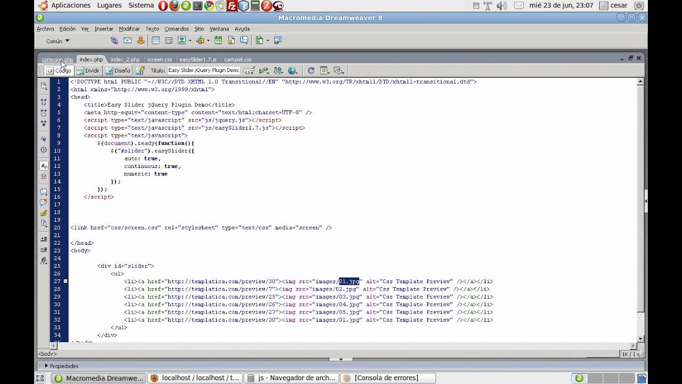Switch to the screen.css tab
The width and height of the screenshot is (682, 384).
click(160, 60)
